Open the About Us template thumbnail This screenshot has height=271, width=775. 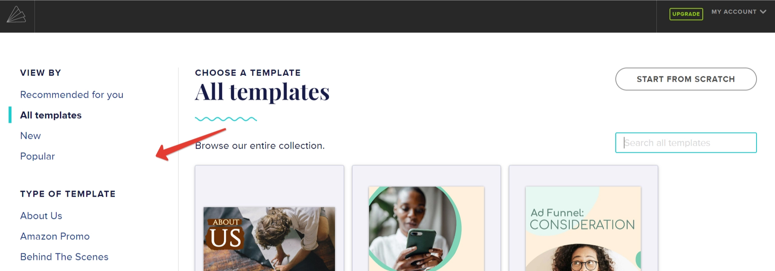point(269,238)
